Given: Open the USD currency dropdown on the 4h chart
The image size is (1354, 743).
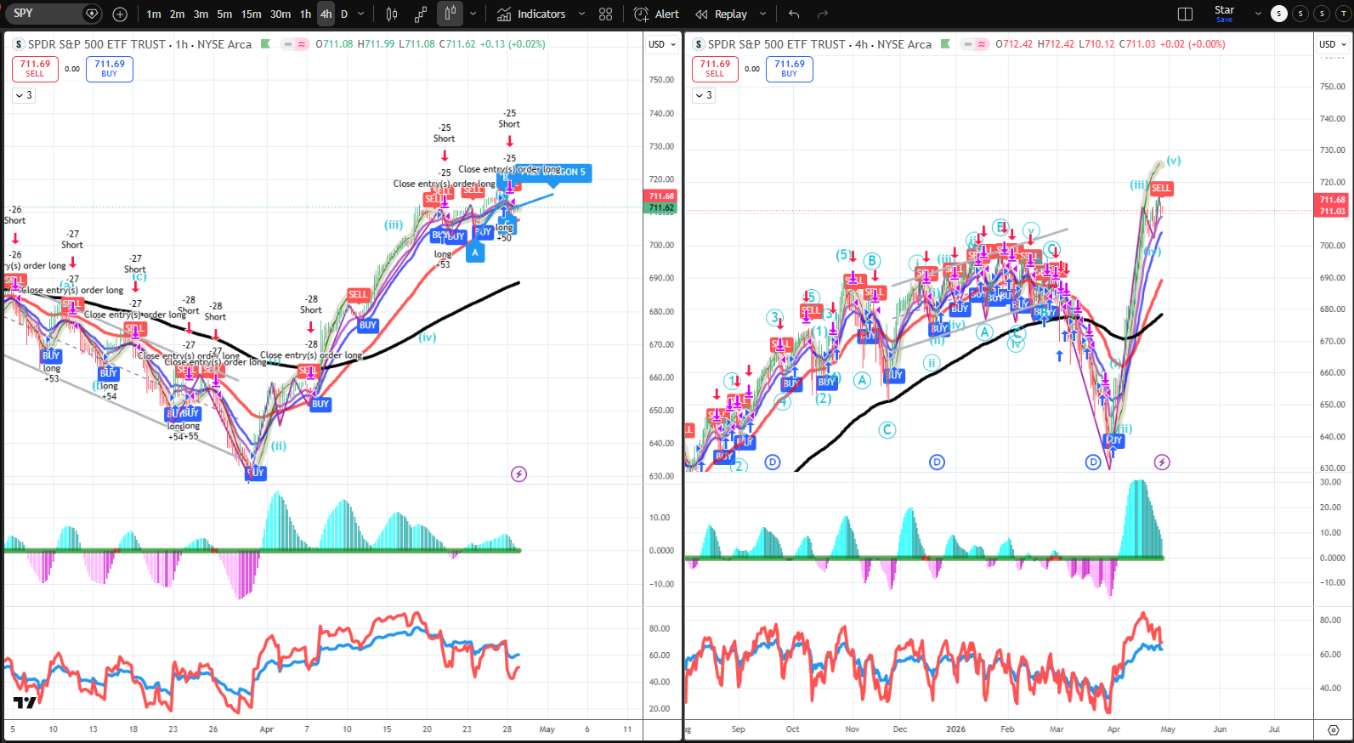Looking at the screenshot, I should pyautogui.click(x=1333, y=44).
